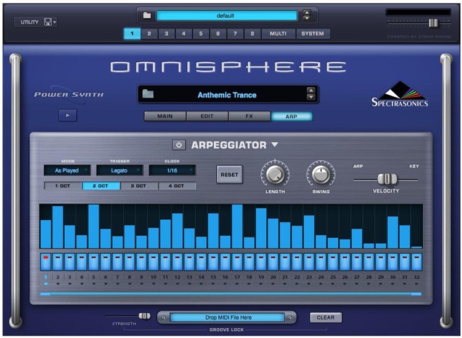Image resolution: width=462 pixels, height=338 pixels.
Task: Click the velocity bar for step 30
Action: point(393,232)
